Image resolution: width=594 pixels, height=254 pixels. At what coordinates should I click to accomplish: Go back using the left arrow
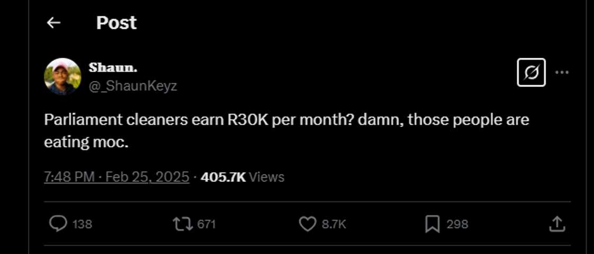click(x=54, y=23)
